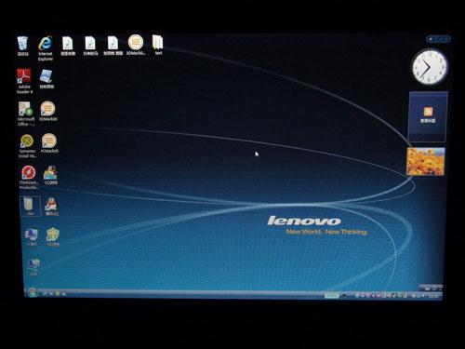Click the analog clock gadget
The height and width of the screenshot is (349, 465).
pos(430,67)
